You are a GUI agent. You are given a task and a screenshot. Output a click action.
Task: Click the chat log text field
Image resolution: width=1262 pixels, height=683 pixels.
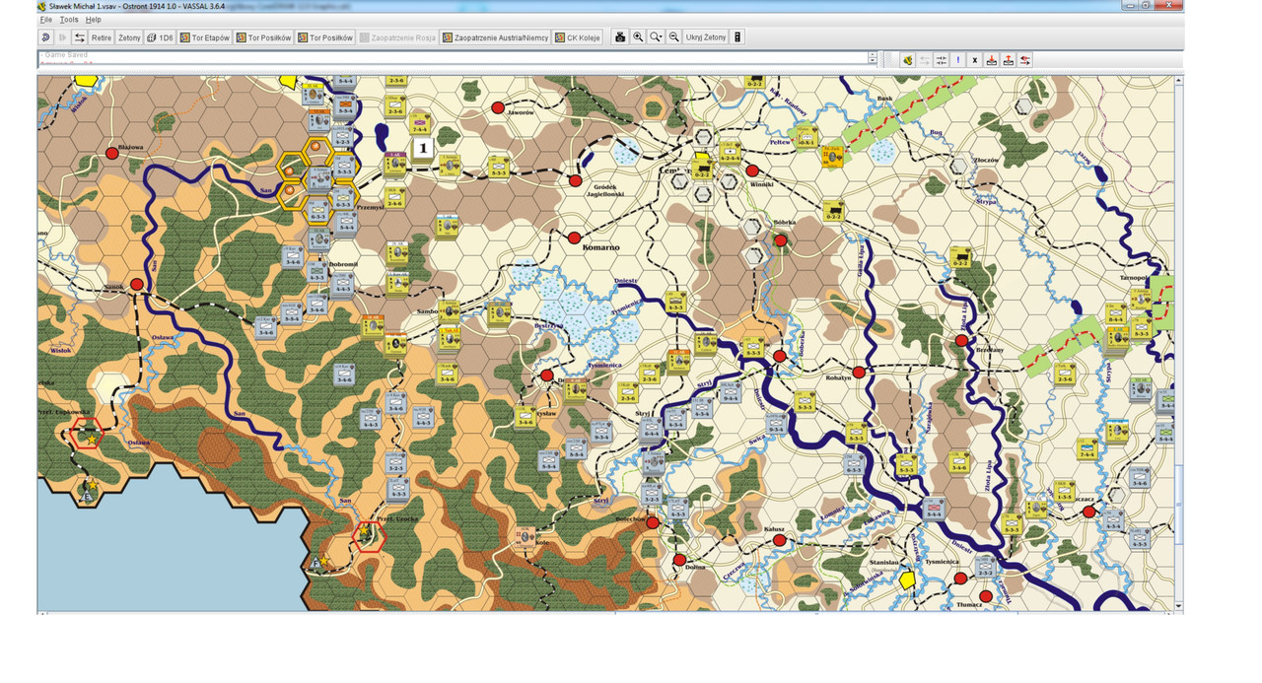pyautogui.click(x=454, y=59)
